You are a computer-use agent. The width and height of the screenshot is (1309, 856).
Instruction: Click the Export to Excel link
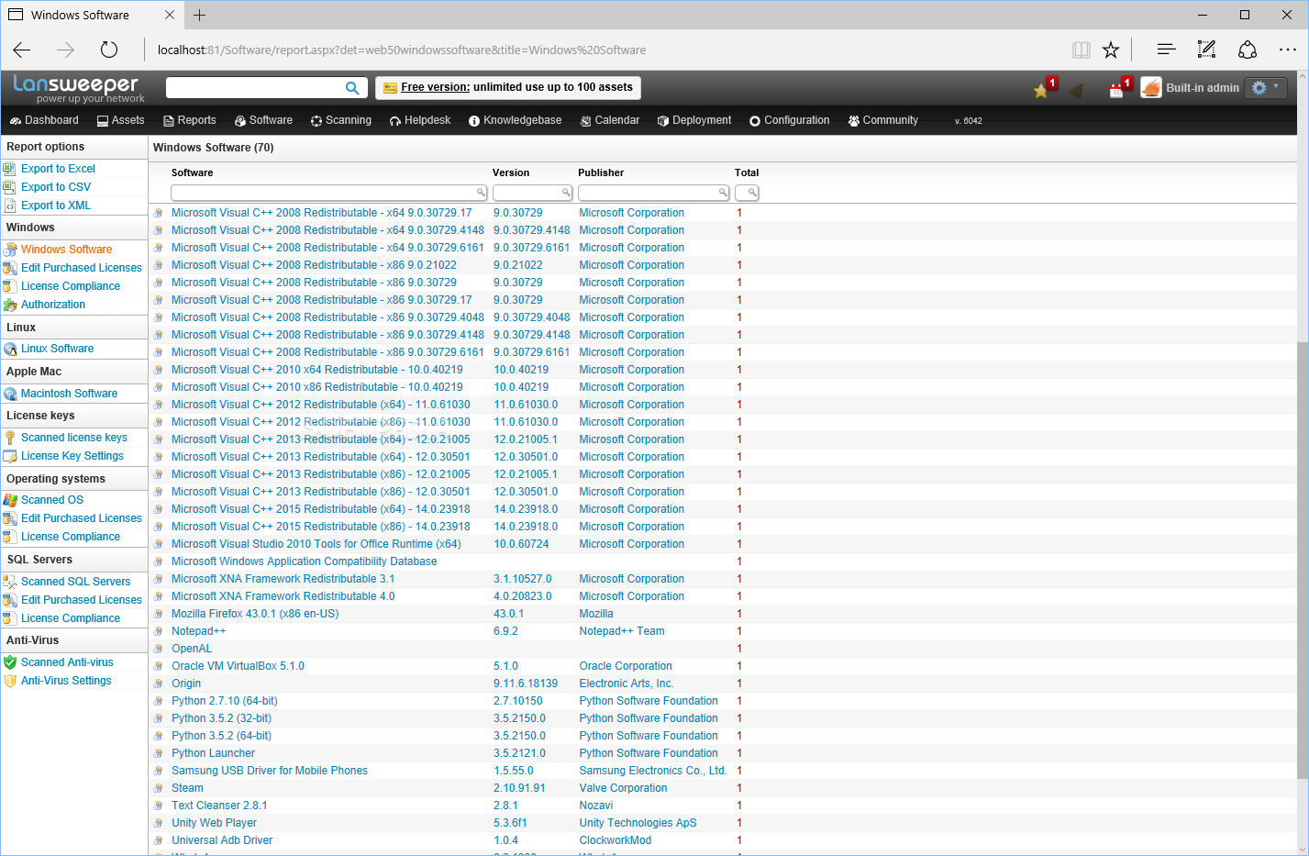coord(58,169)
